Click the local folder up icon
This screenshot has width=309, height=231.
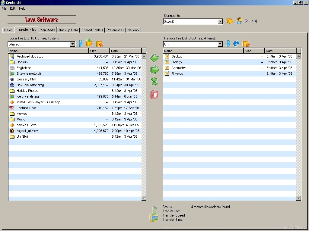89,43
